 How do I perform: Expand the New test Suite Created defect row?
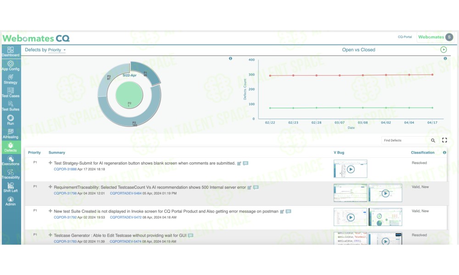[x=50, y=211]
